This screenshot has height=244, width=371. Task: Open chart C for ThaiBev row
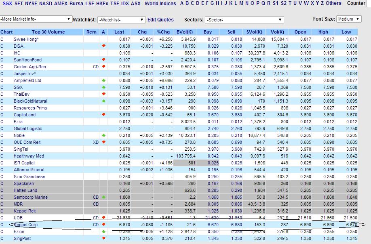[2, 94]
